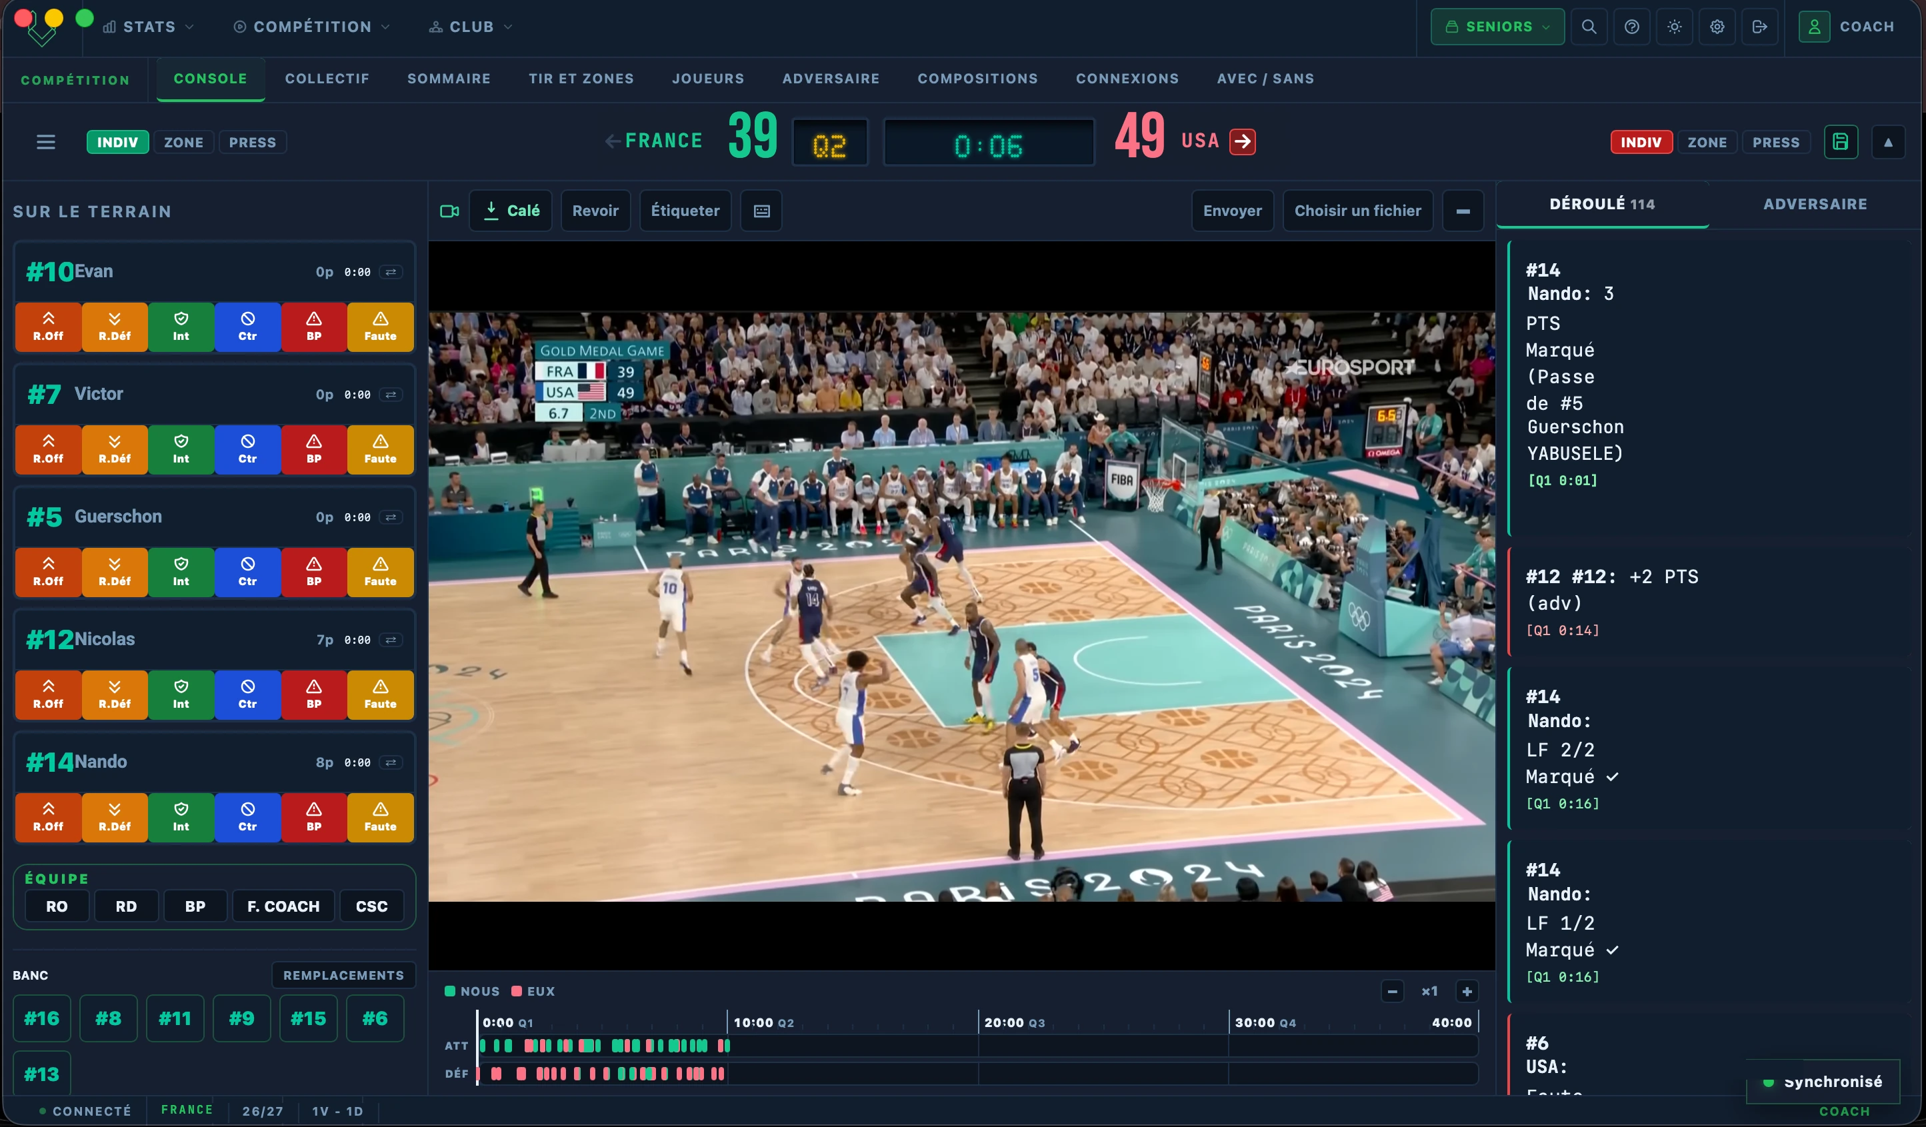1926x1127 pixels.
Task: Click the arrow left of FRANCE
Action: click(x=612, y=141)
